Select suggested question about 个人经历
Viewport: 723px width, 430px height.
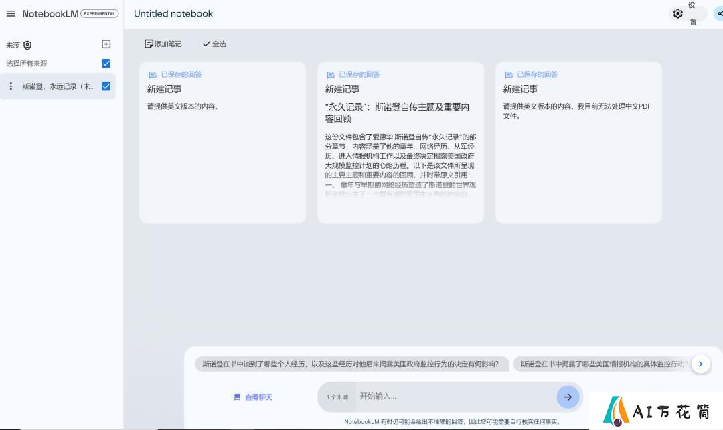pos(352,364)
